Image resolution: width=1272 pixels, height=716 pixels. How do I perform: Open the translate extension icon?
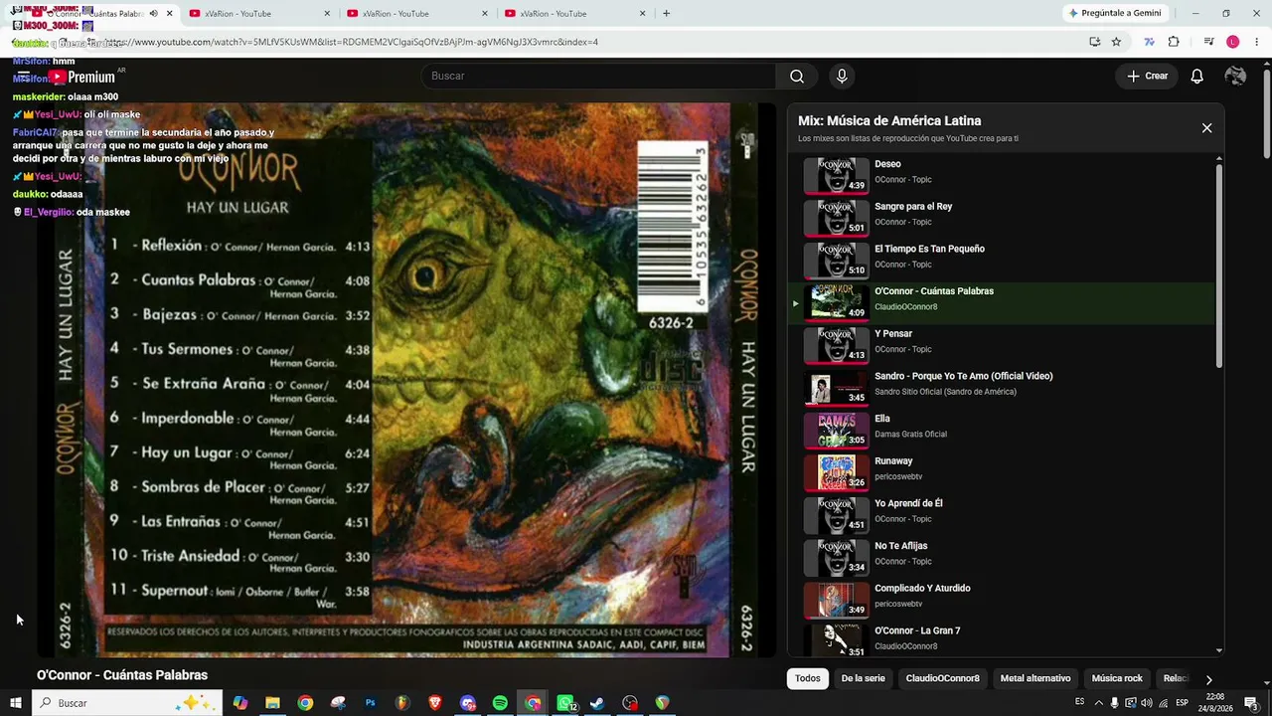tap(1150, 42)
